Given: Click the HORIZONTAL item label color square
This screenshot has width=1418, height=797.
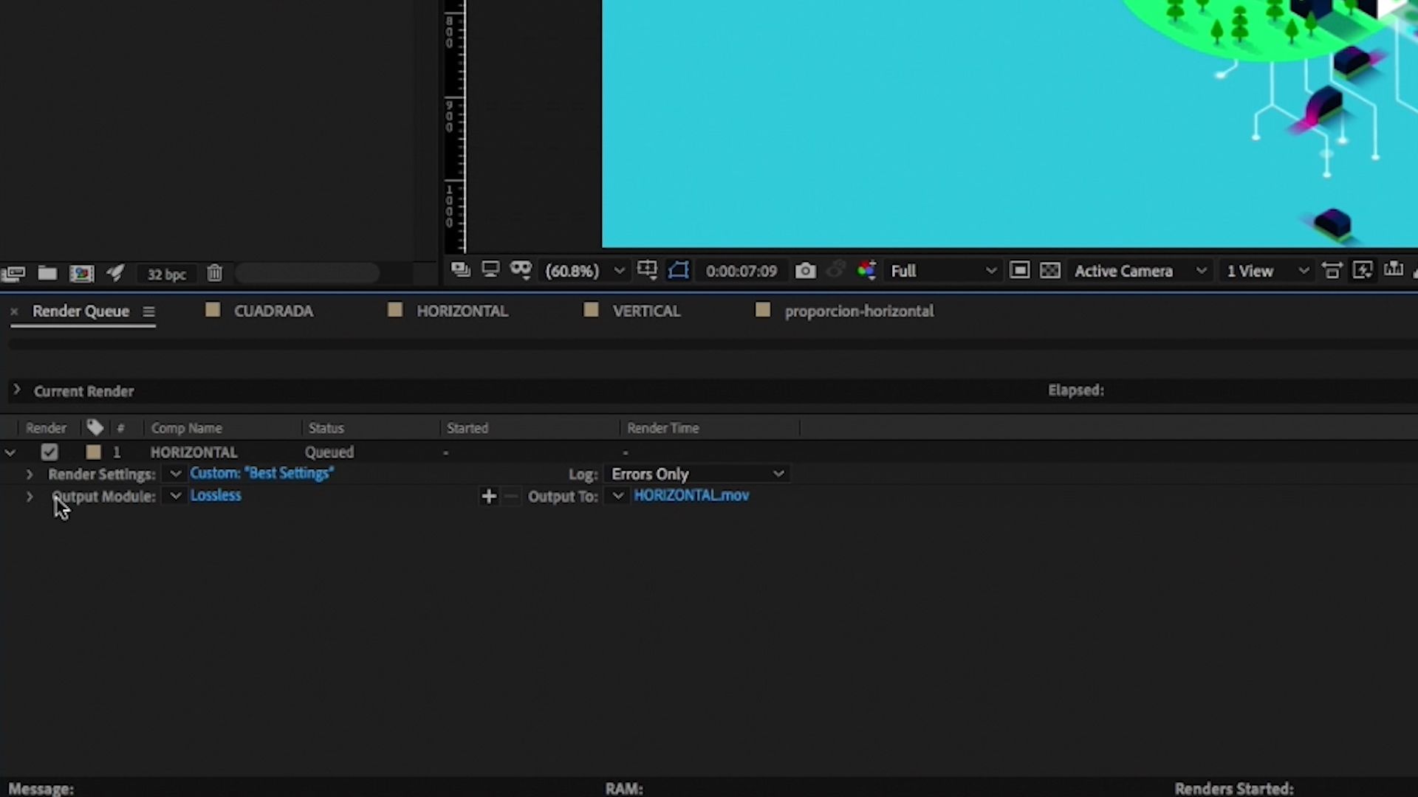Looking at the screenshot, I should click(x=94, y=452).
